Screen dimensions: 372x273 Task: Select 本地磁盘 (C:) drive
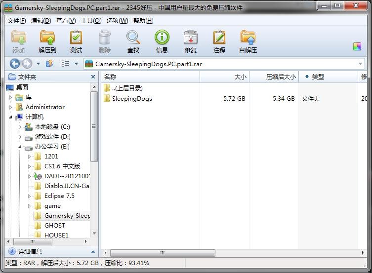(52, 127)
